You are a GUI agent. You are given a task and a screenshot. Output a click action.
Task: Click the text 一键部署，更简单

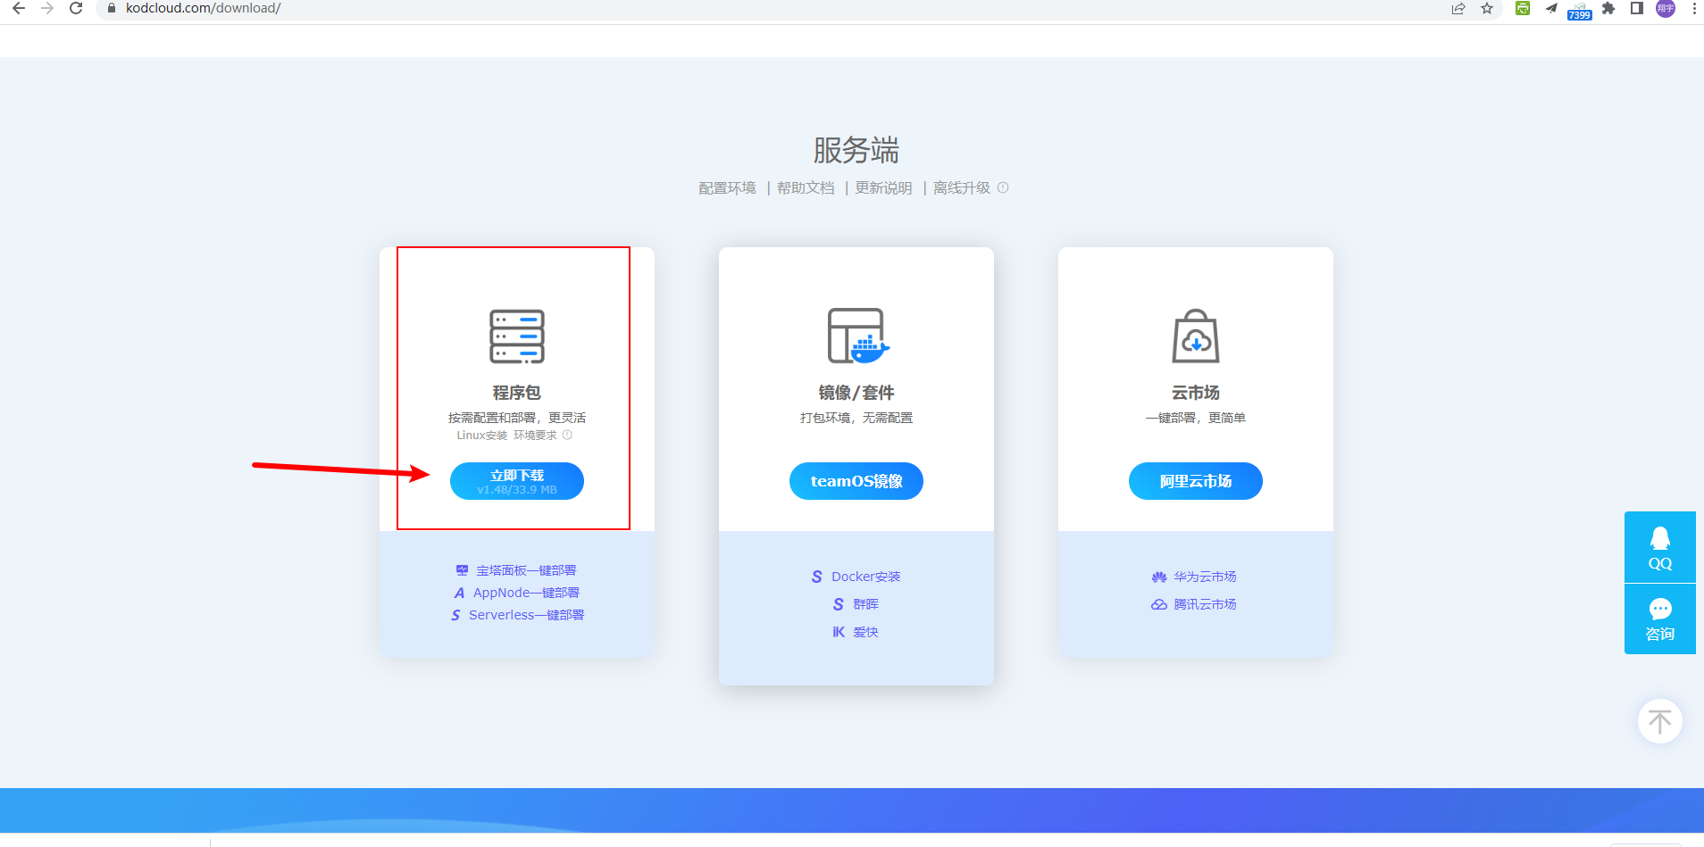point(1196,418)
